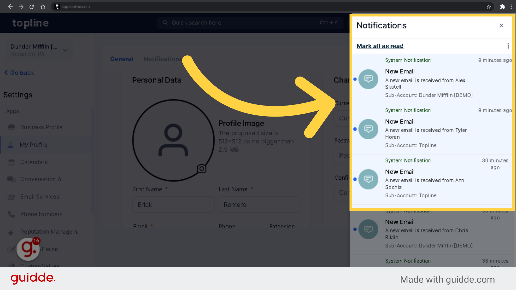Open Reputation Management settings
This screenshot has width=516, height=290.
point(51,232)
